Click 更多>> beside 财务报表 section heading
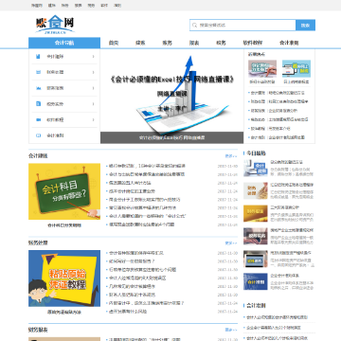 [231, 330]
